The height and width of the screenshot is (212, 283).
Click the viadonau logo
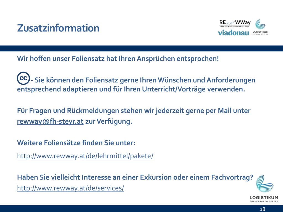[x=233, y=33]
